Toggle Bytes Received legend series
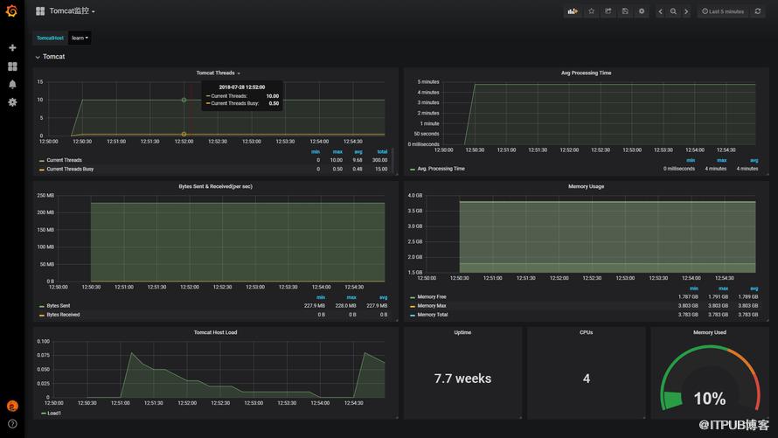Viewport: 778px width, 438px height. pos(63,315)
